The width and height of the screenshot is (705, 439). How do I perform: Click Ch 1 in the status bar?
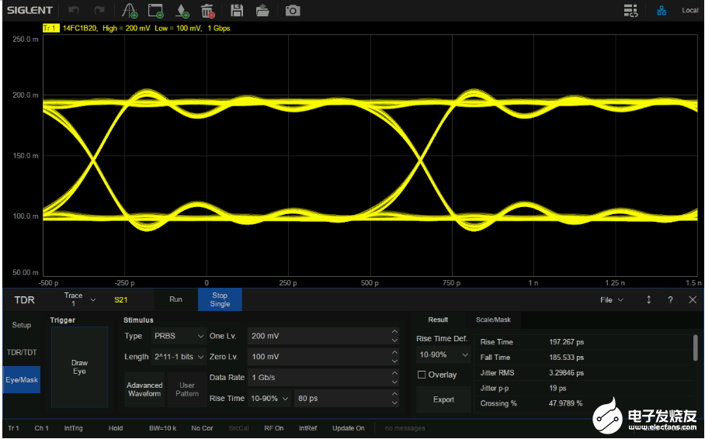click(41, 428)
